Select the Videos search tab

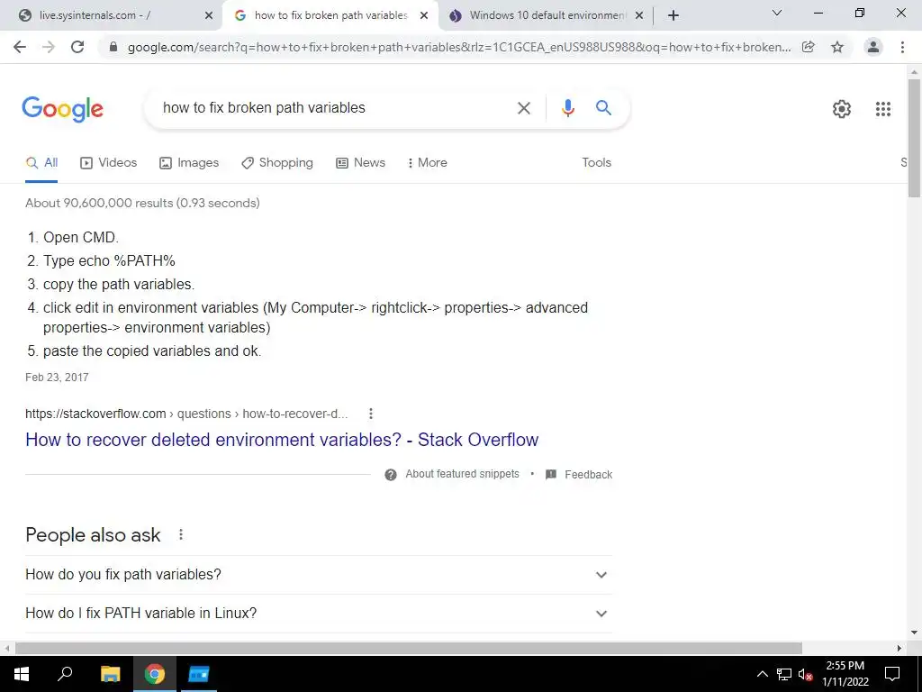(108, 163)
